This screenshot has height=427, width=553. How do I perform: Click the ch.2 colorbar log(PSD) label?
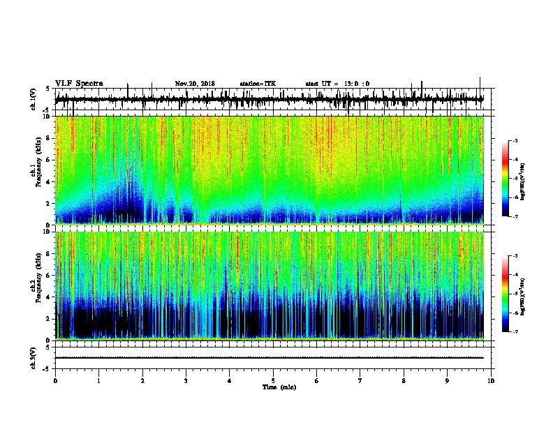(523, 297)
